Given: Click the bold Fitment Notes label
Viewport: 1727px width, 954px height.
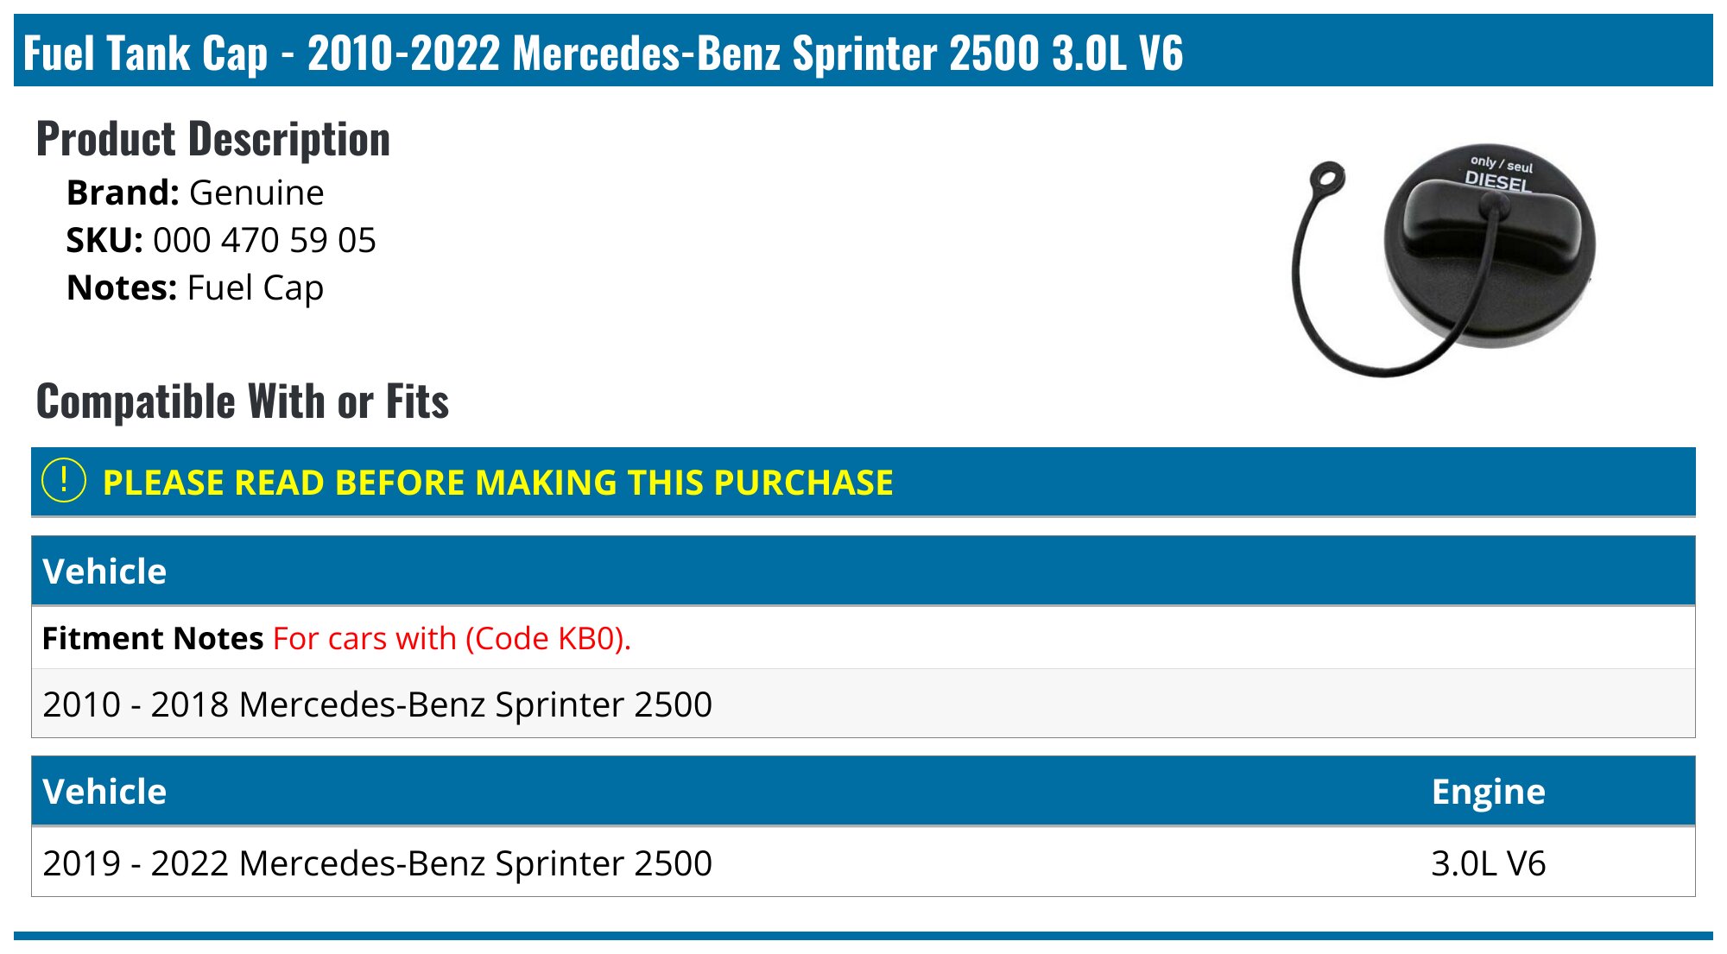Looking at the screenshot, I should pos(153,638).
